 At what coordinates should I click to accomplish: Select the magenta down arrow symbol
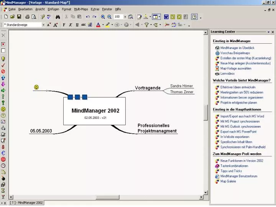coord(3,84)
